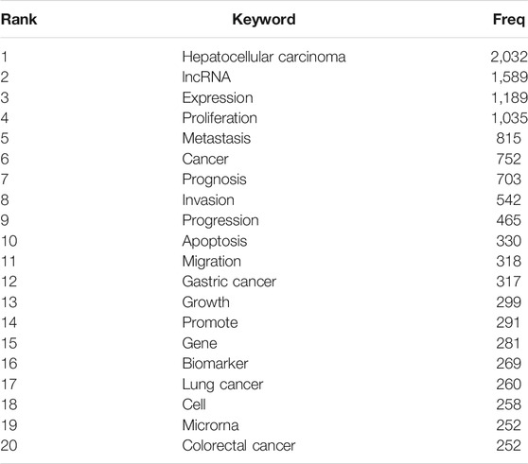Select the lncRNA keyword cell
528x464 pixels.
(206, 77)
